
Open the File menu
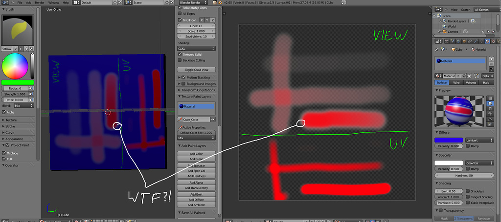tap(20, 2)
